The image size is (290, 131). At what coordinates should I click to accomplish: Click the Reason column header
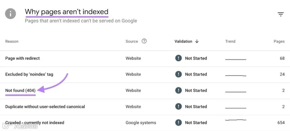(12, 41)
